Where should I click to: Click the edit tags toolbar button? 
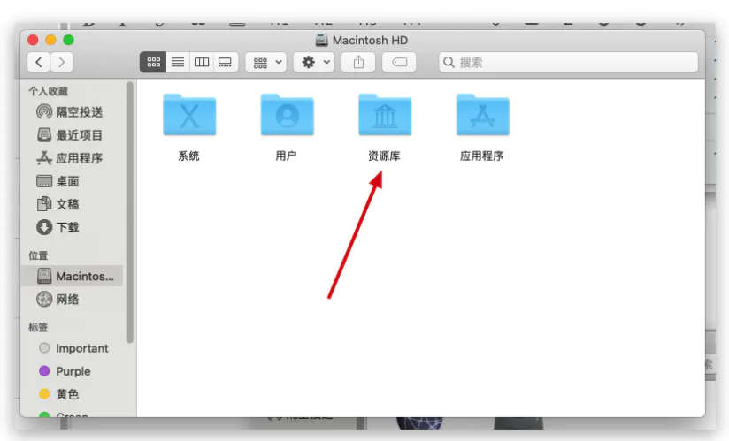pyautogui.click(x=399, y=62)
